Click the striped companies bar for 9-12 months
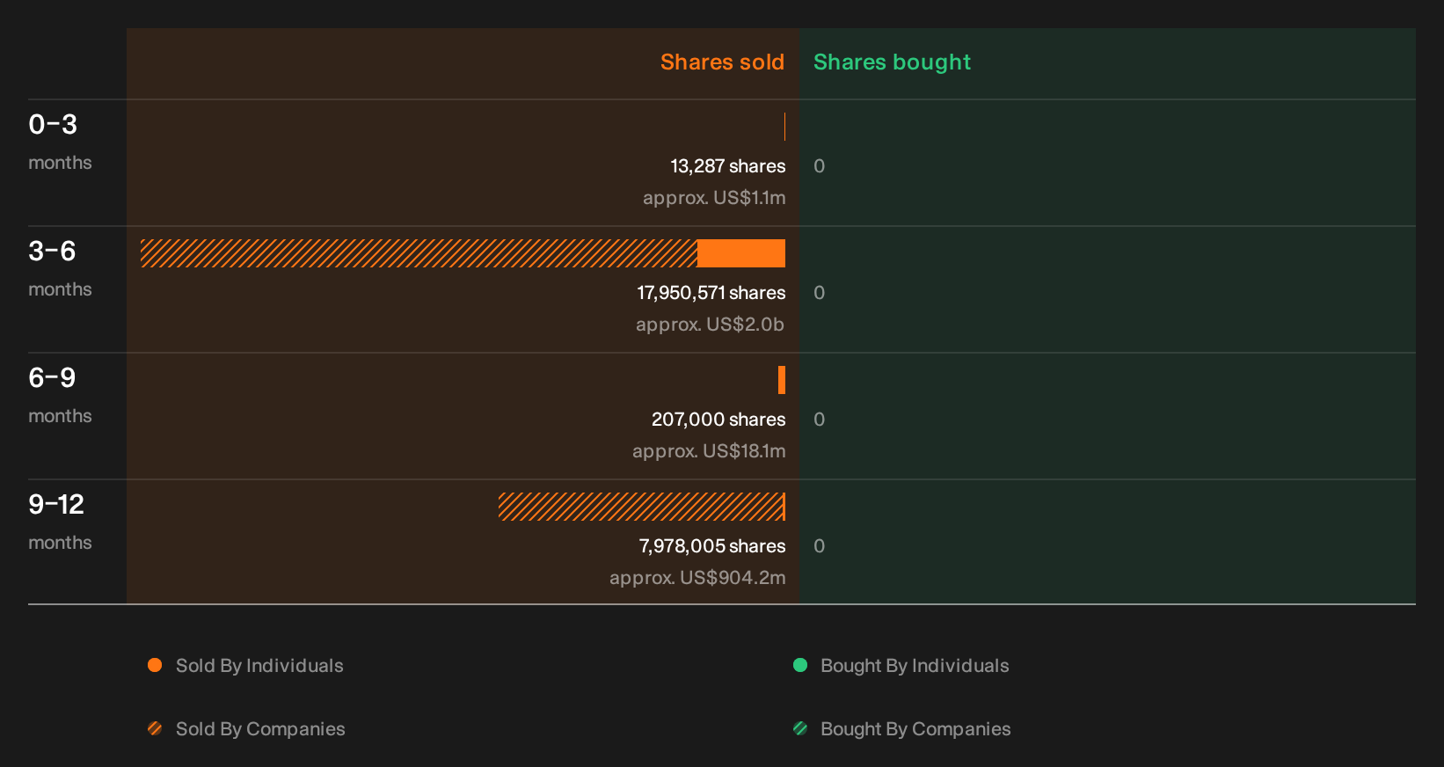The height and width of the screenshot is (767, 1444). (x=640, y=507)
